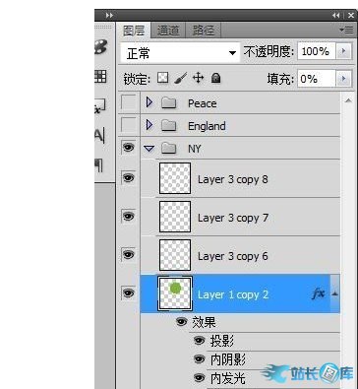Image resolution: width=358 pixels, height=389 pixels.
Task: Collapse effects arrow on Layer 1 copy 2
Action: (x=334, y=293)
